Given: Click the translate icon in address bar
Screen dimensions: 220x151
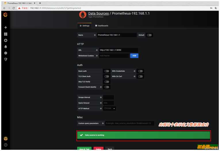Looking at the screenshot, I should point(216,8).
